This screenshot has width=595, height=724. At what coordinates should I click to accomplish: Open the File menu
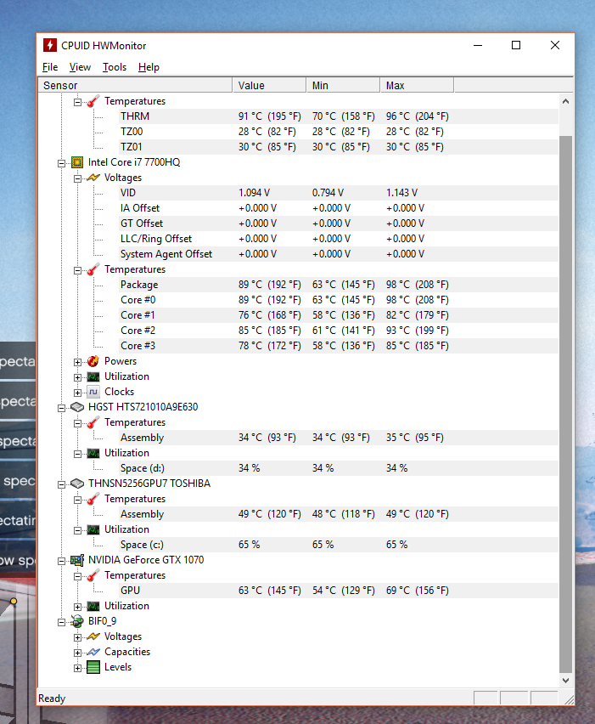pyautogui.click(x=50, y=67)
